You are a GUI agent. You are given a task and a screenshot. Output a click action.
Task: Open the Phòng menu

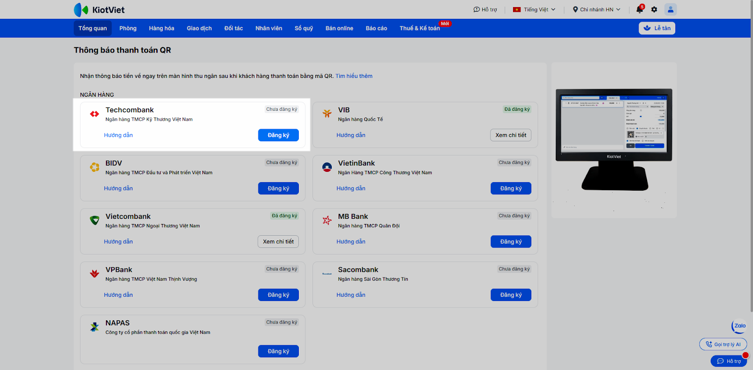click(128, 28)
